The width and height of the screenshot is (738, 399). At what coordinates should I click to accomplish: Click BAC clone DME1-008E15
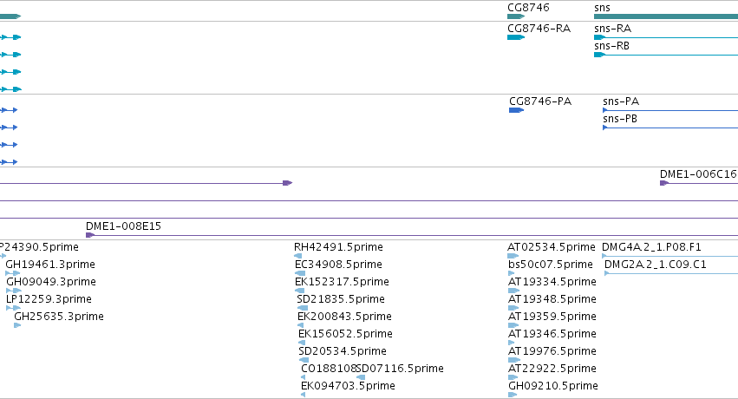point(123,226)
